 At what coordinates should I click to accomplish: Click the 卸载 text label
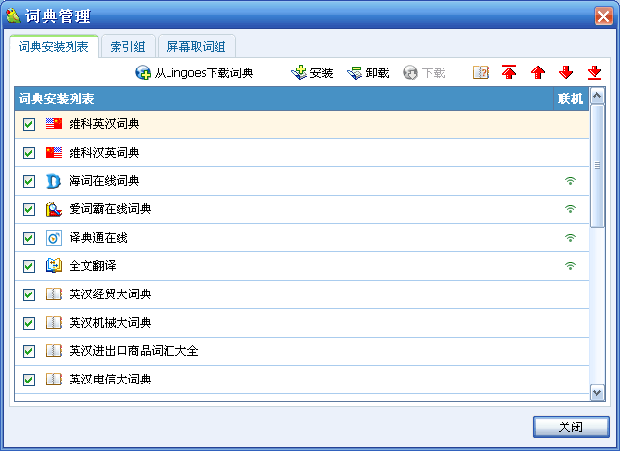click(377, 73)
